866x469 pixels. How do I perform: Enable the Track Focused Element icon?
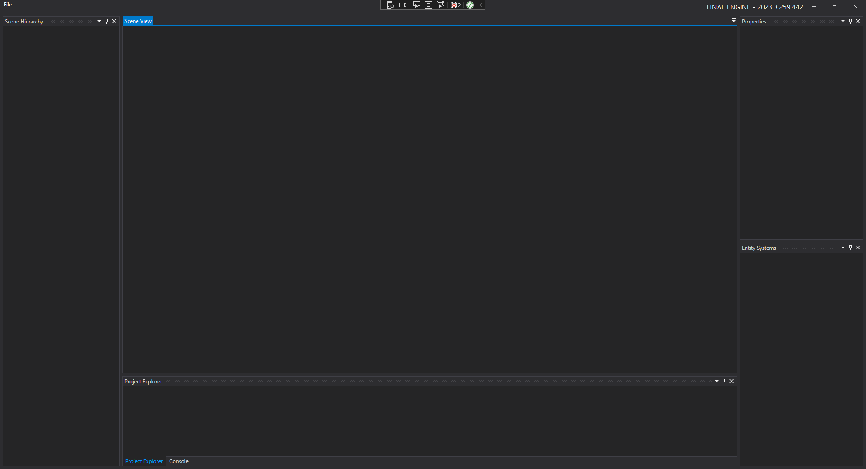point(440,5)
